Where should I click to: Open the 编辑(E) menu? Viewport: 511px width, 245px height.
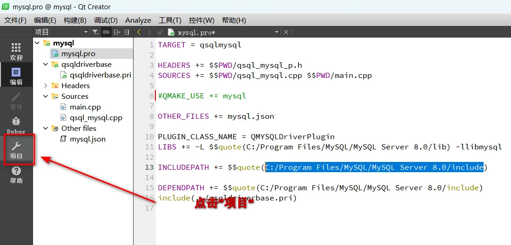[45, 20]
